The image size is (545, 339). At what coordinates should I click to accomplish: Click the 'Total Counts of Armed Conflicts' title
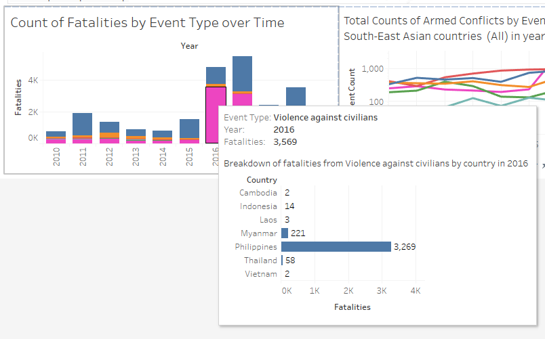[444, 20]
